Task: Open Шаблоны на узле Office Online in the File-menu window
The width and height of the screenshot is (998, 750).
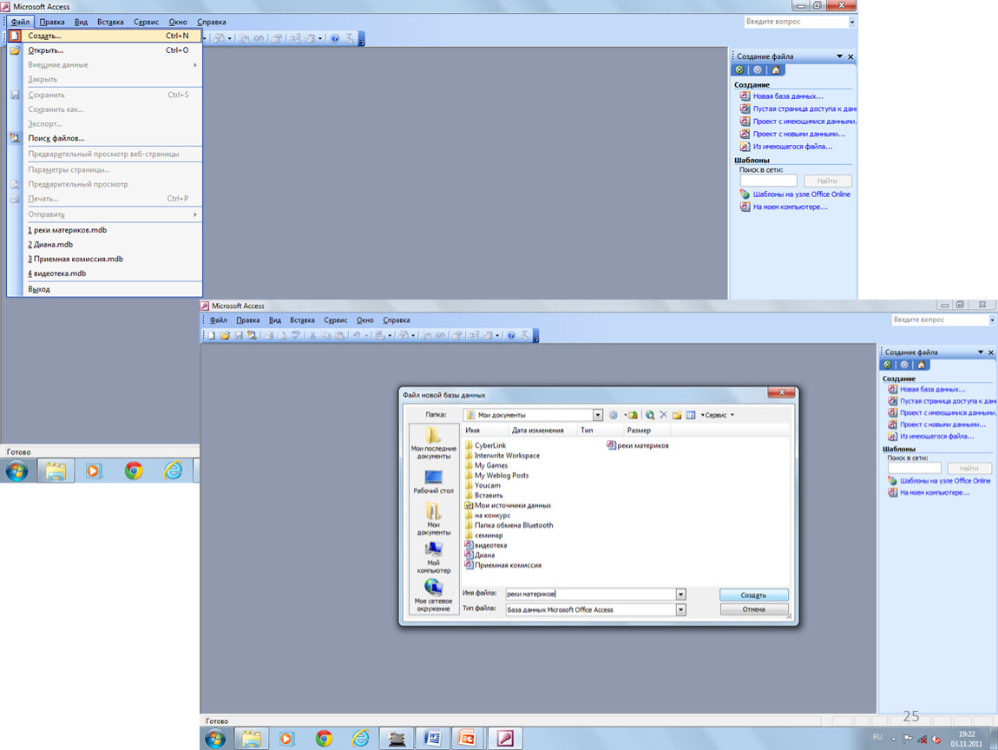Action: tap(801, 194)
